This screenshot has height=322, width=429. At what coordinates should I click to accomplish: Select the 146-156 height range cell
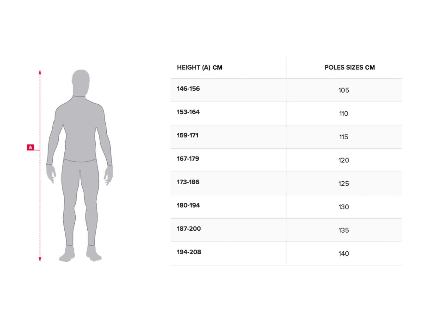(188, 89)
